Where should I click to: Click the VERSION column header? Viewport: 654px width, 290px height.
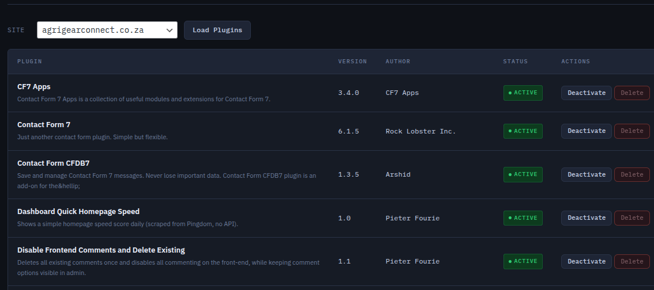pos(352,62)
